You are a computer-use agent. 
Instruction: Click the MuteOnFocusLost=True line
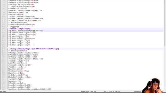(x=20, y=77)
